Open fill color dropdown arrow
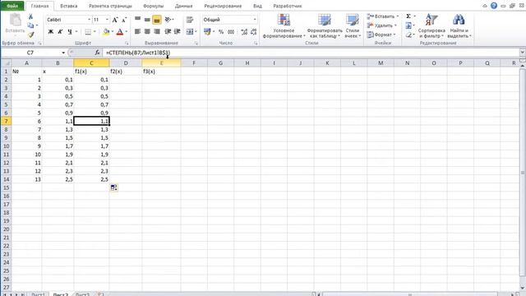 coord(113,32)
